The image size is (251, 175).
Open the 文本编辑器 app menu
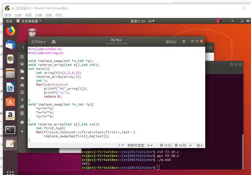(29, 21)
